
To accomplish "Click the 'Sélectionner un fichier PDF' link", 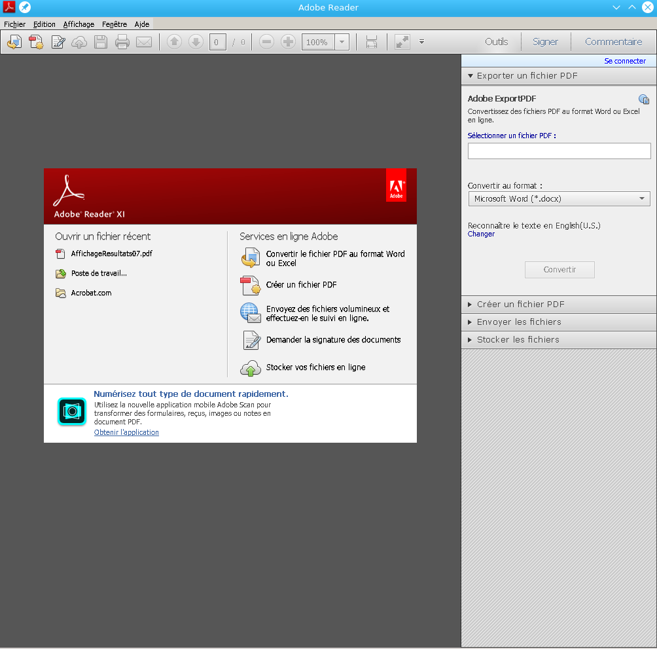I will click(512, 136).
